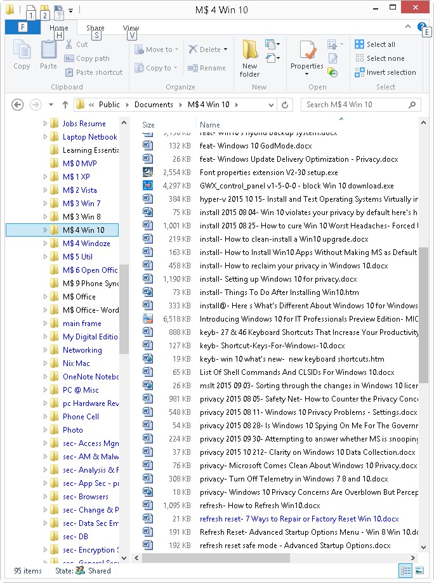The image size is (434, 583).
Task: Select feat- Windows 10 GodMode.docx
Action: [256, 146]
